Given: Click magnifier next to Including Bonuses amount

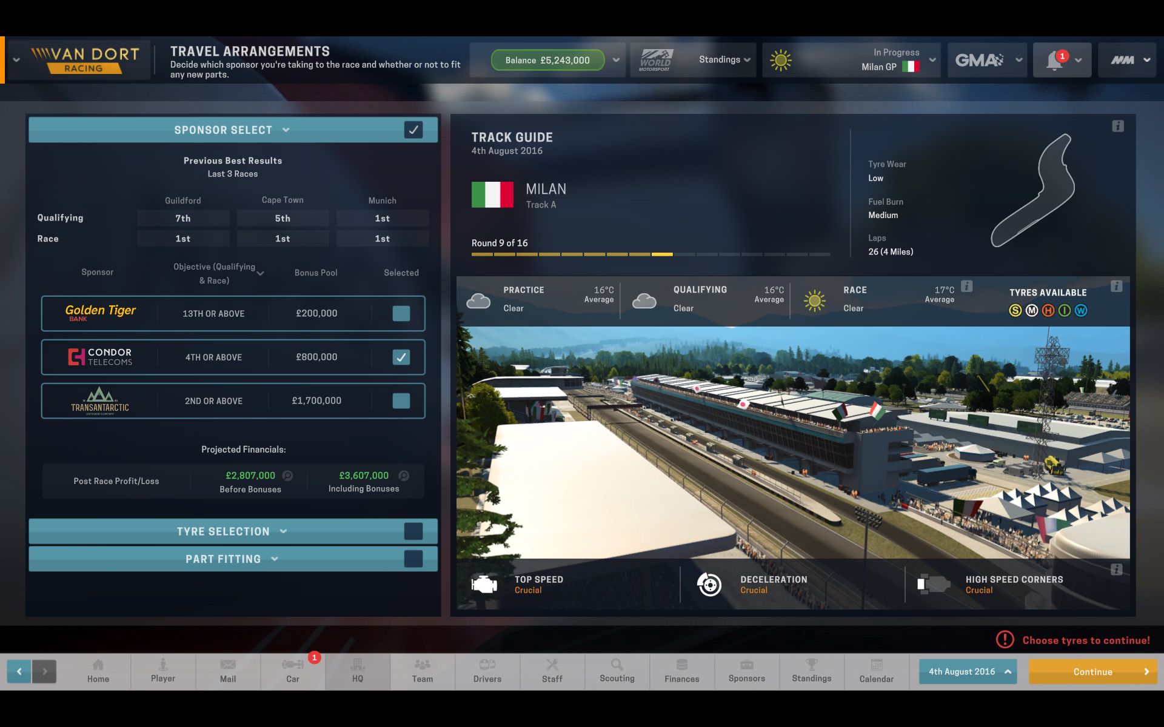Looking at the screenshot, I should coord(404,476).
